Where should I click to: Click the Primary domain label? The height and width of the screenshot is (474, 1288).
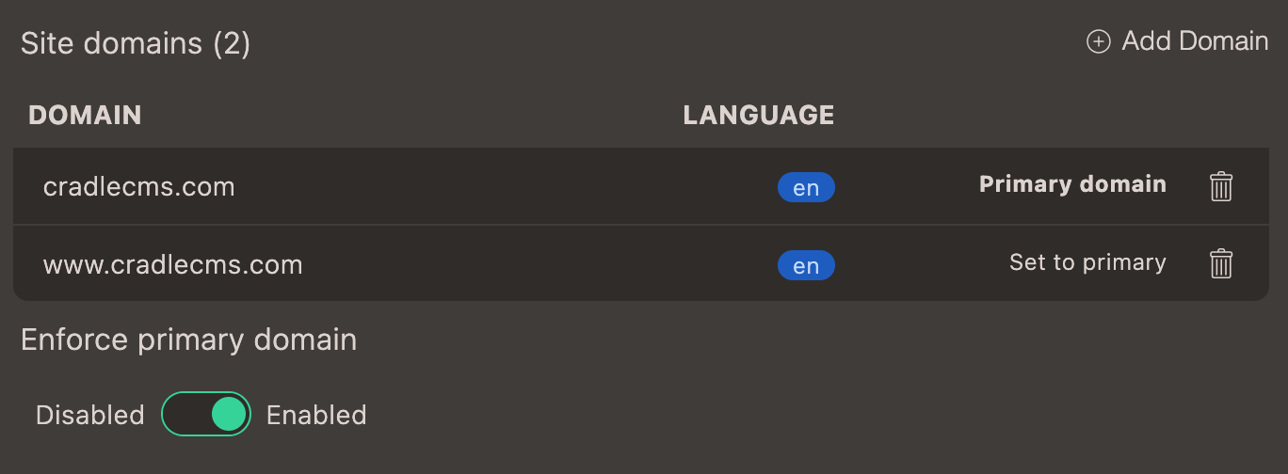tap(1072, 184)
